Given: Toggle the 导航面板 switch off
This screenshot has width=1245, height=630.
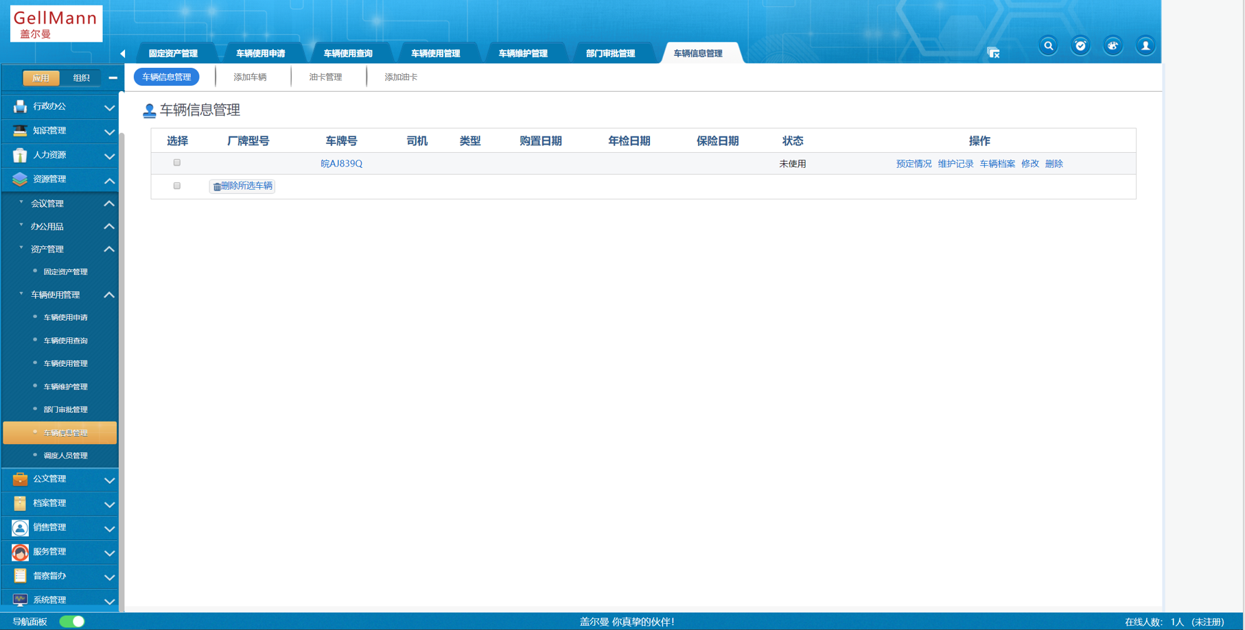Looking at the screenshot, I should tap(71, 622).
